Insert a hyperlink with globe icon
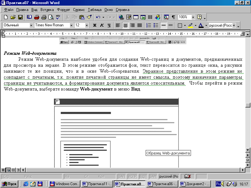Screen dimensions: 251x188 click(x=121, y=17)
